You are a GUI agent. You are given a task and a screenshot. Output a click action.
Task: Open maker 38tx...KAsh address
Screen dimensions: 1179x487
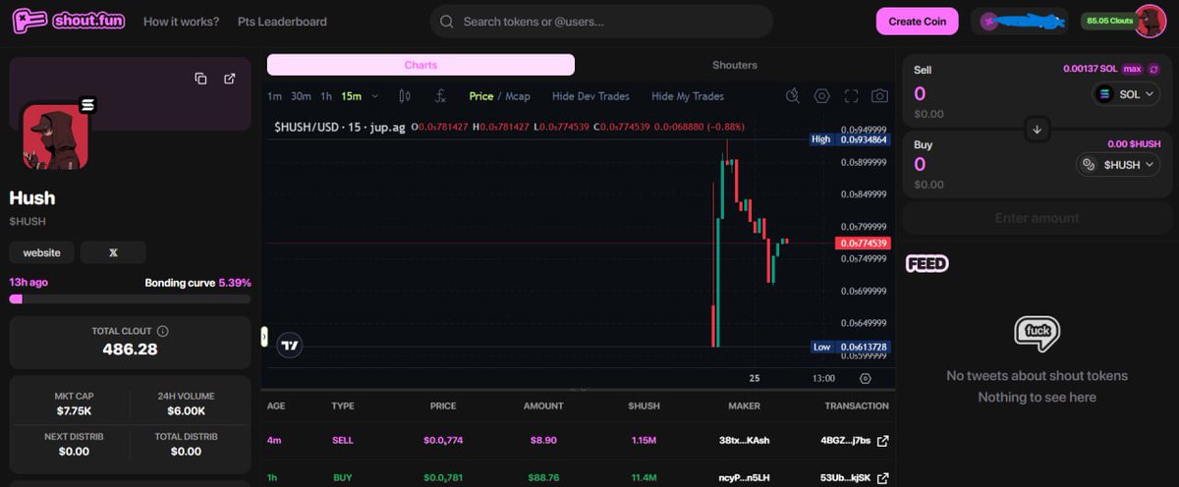744,442
